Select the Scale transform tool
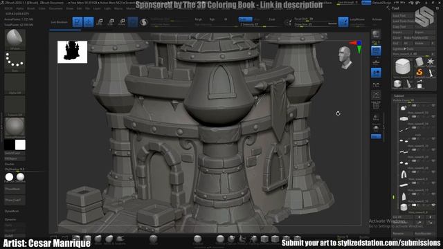The width and height of the screenshot is (443, 249). (111, 22)
